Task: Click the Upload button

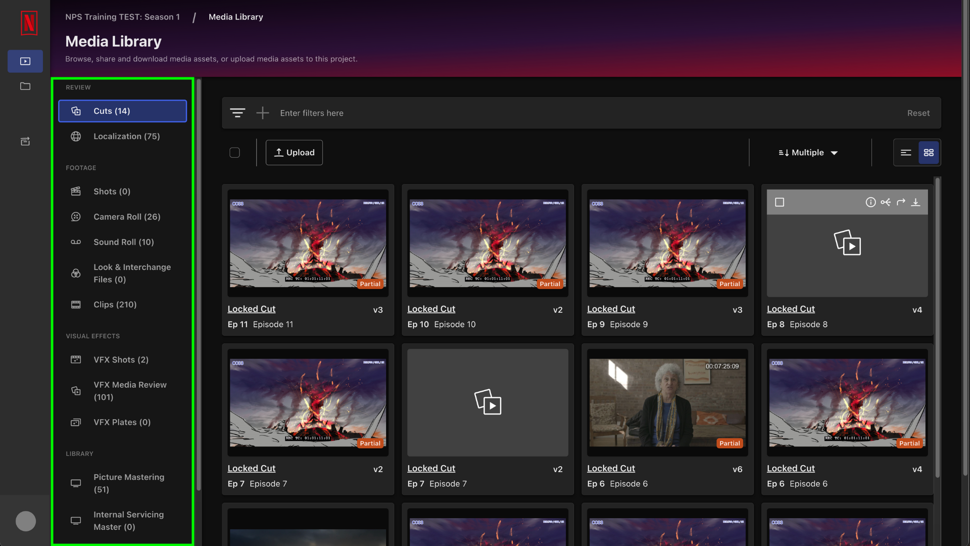Action: [x=294, y=153]
